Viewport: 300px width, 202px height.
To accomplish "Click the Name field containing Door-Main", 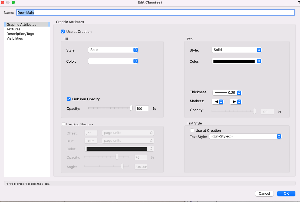I will (x=156, y=12).
